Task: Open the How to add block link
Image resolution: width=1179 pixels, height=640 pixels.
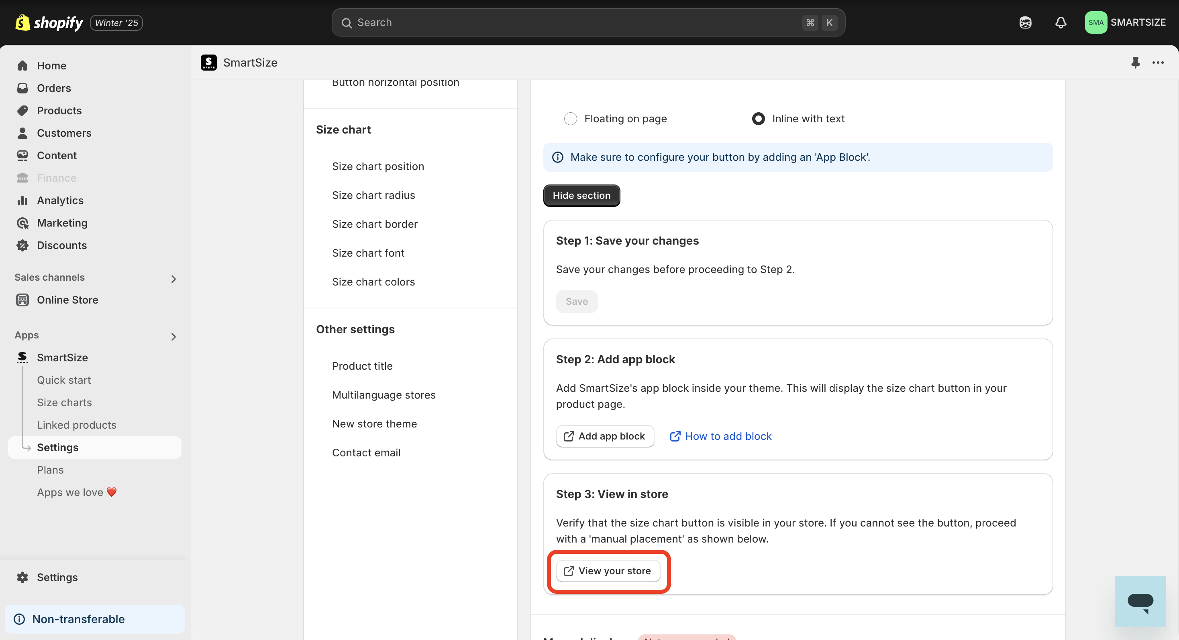Action: 721,436
